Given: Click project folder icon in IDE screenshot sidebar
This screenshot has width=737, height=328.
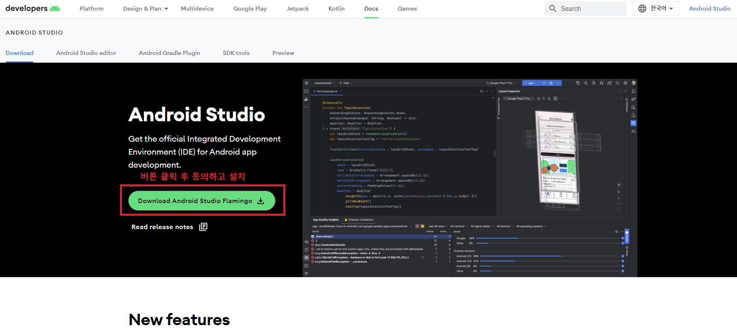Looking at the screenshot, I should (307, 91).
